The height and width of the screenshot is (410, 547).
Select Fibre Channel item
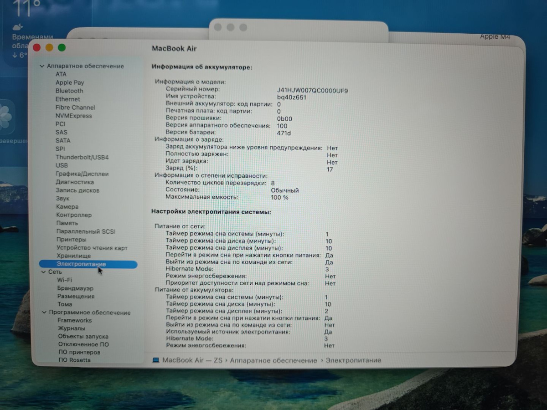[76, 108]
